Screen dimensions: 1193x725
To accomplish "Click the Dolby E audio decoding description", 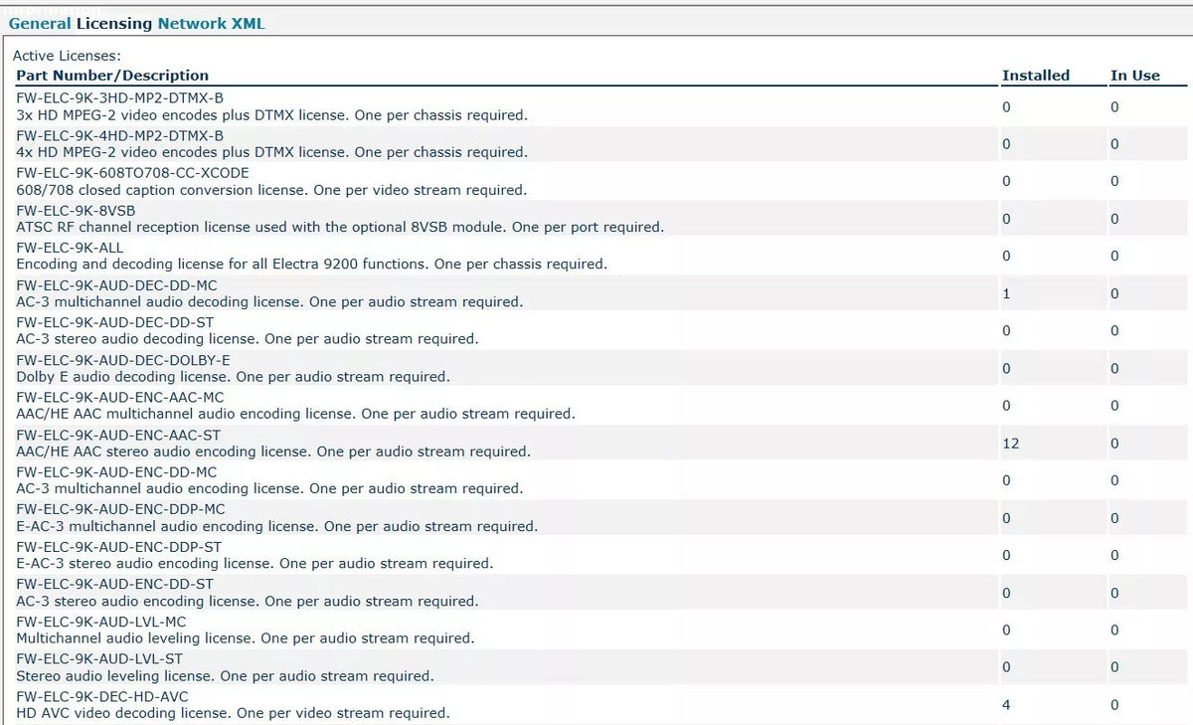I will tap(233, 377).
